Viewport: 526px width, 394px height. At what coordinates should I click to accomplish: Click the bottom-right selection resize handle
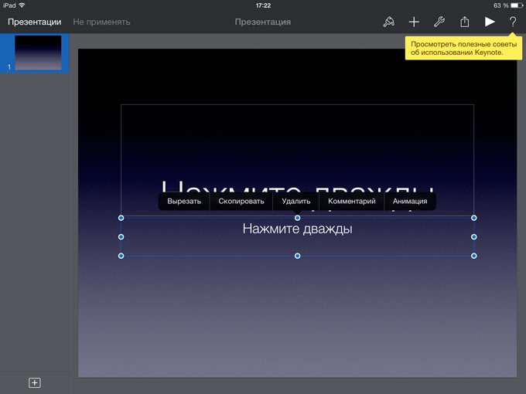point(473,256)
